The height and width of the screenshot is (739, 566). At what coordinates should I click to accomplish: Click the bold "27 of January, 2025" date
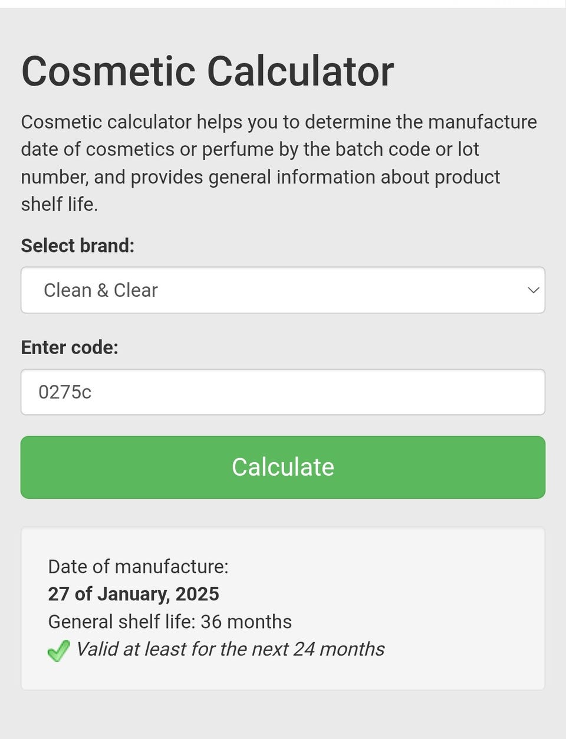[133, 594]
